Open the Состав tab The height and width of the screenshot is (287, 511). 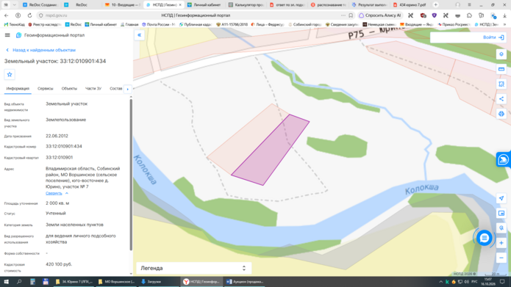click(115, 89)
